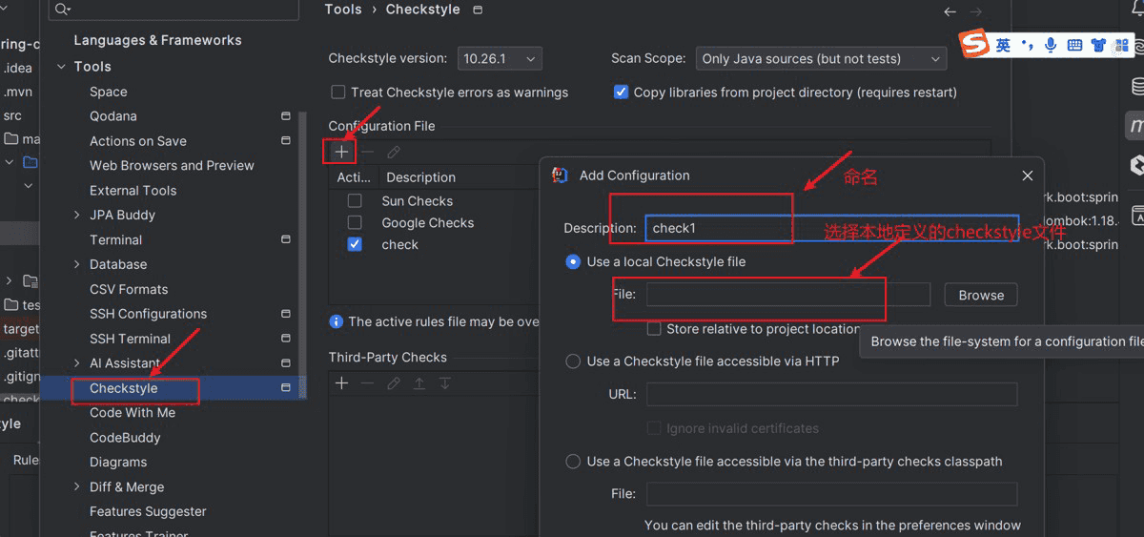1144x537 pixels.
Task: Enable Treat Checkstyle errors as warnings
Action: [338, 93]
